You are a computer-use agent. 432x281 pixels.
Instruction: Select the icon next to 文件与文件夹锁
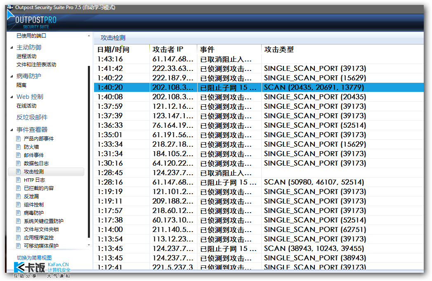pos(19,229)
